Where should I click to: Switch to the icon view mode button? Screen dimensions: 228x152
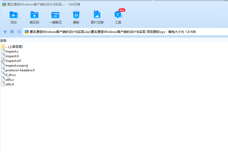tap(12, 32)
